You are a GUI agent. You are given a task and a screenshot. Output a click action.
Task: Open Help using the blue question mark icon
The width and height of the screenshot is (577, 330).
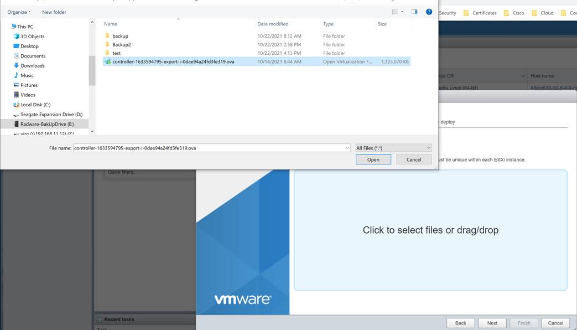click(429, 11)
